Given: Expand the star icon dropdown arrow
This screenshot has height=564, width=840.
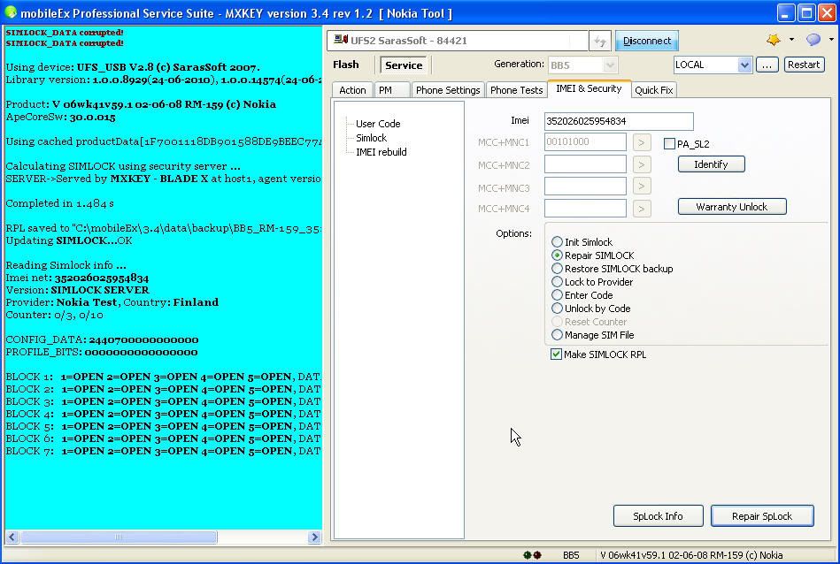Looking at the screenshot, I should click(x=791, y=40).
